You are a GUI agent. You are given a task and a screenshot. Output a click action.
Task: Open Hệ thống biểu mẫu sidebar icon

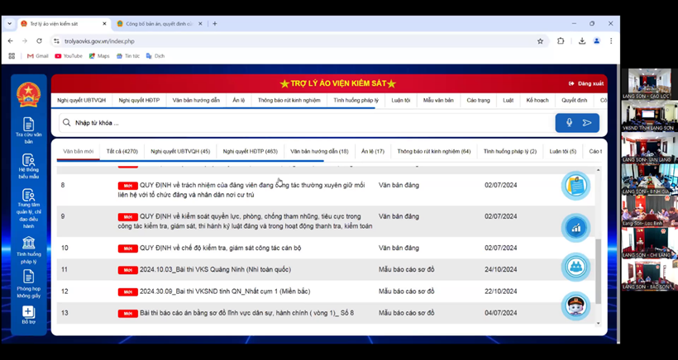point(28,165)
